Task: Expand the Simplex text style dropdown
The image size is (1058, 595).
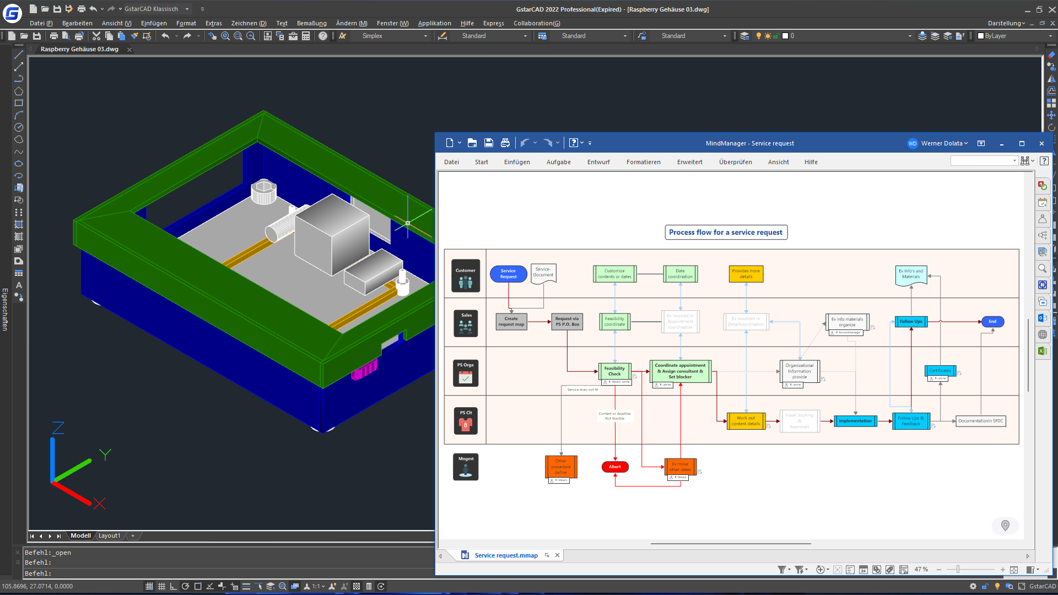Action: coord(425,36)
